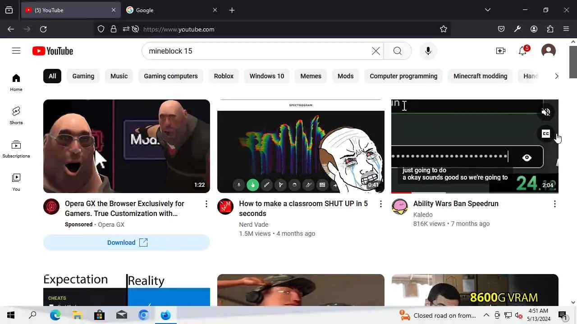Select the Mods filter chip

pos(346,76)
